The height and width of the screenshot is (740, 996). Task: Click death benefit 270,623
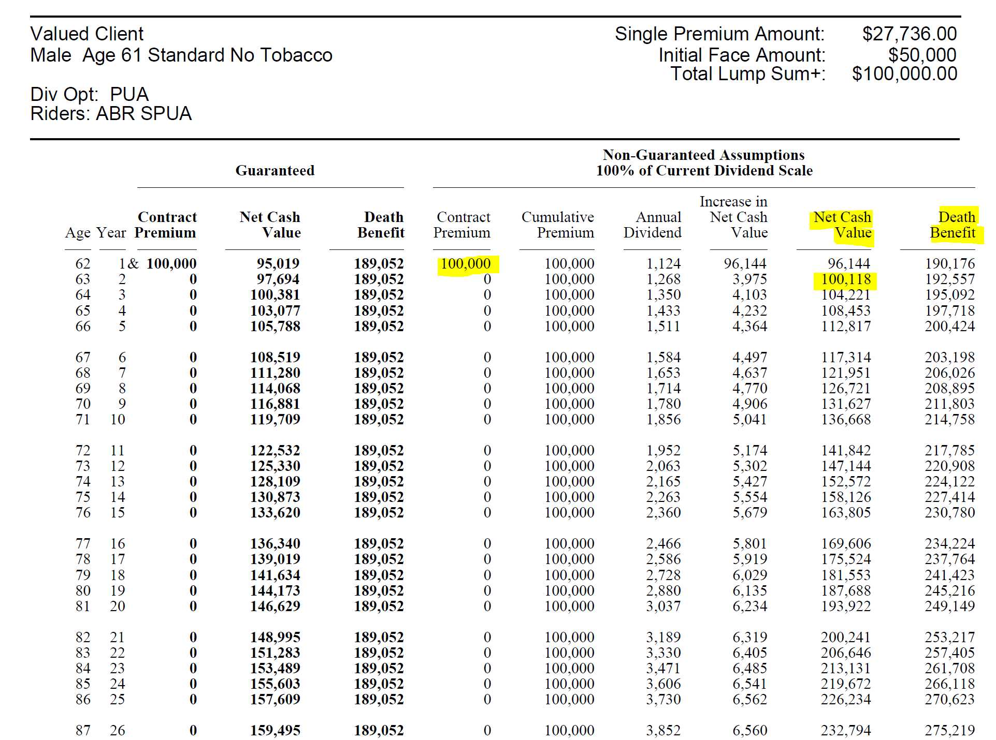click(x=950, y=699)
